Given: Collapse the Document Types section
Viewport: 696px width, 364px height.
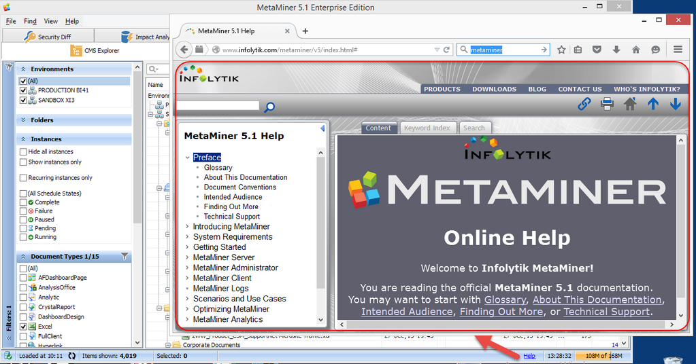Looking at the screenshot, I should coord(23,257).
